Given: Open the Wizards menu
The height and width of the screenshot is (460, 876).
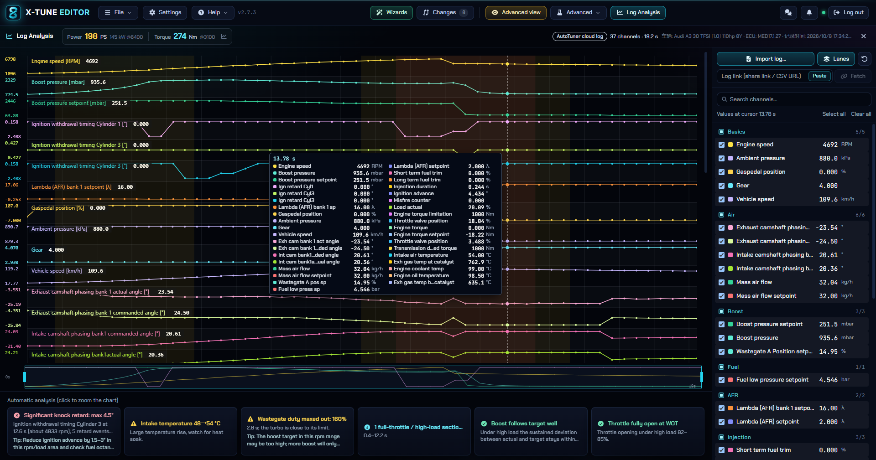Looking at the screenshot, I should tap(391, 13).
